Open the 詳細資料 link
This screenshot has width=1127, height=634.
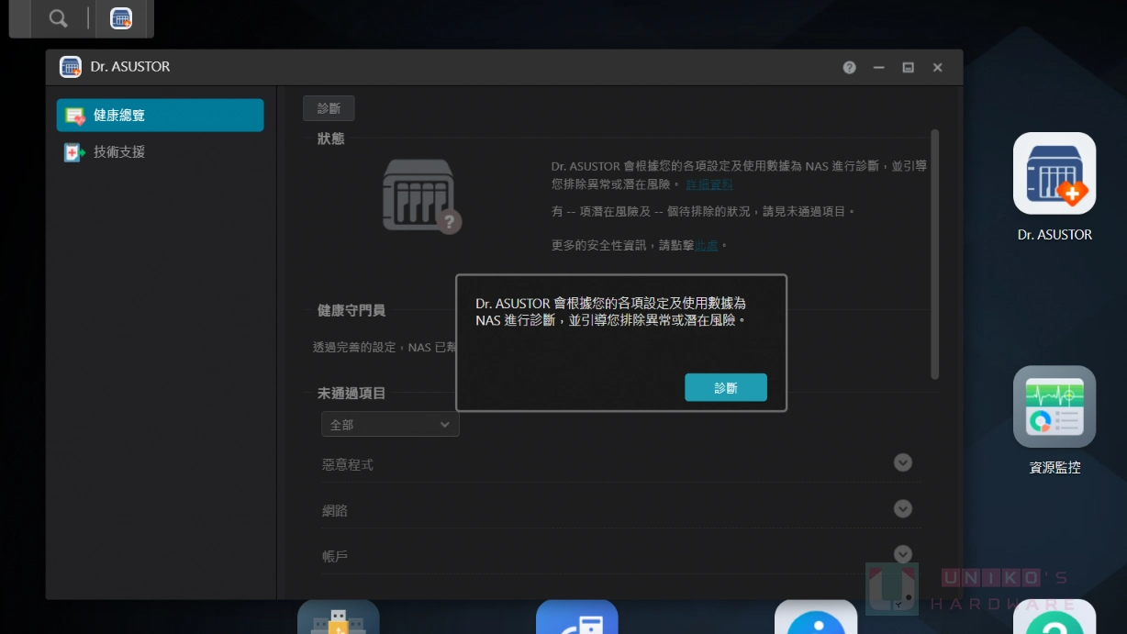point(709,184)
